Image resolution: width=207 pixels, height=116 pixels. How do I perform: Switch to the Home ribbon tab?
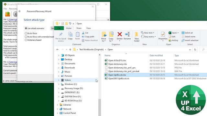pyautogui.click(x=69, y=28)
